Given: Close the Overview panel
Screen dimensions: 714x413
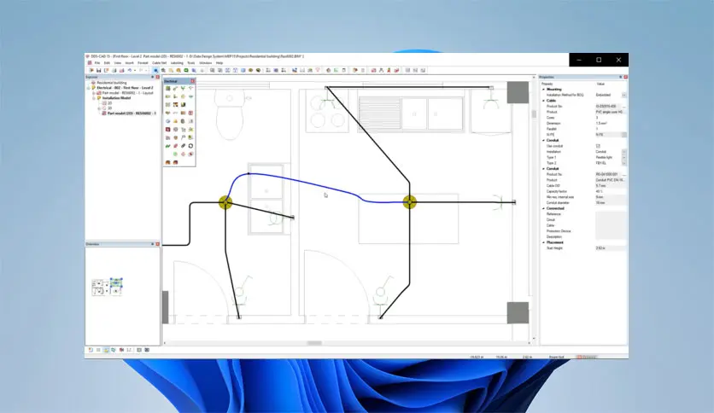Looking at the screenshot, I should (157, 244).
